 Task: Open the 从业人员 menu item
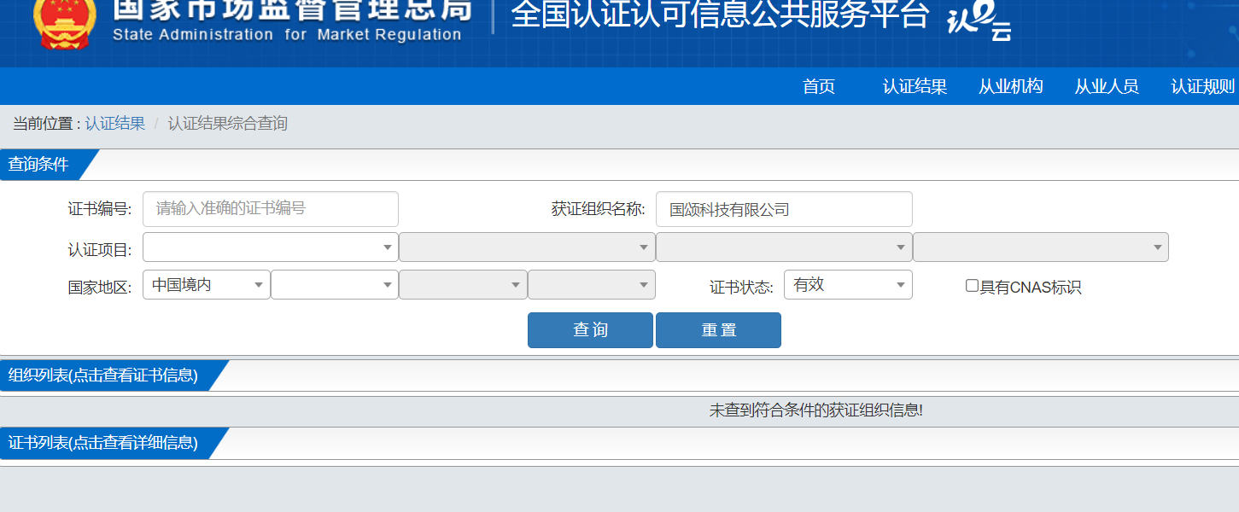1107,86
